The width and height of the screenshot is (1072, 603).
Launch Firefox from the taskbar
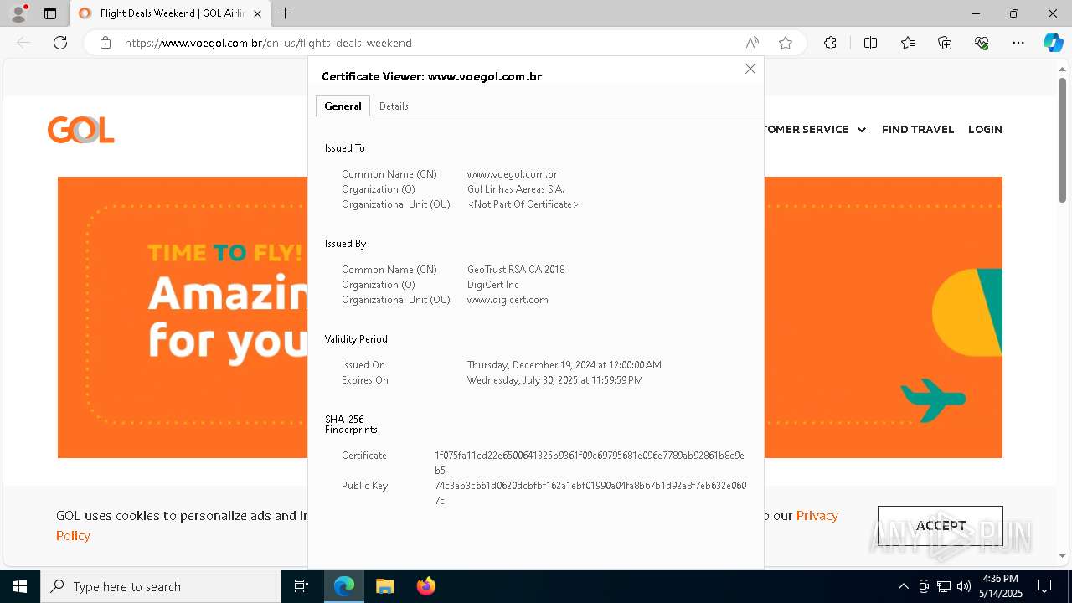click(x=425, y=586)
